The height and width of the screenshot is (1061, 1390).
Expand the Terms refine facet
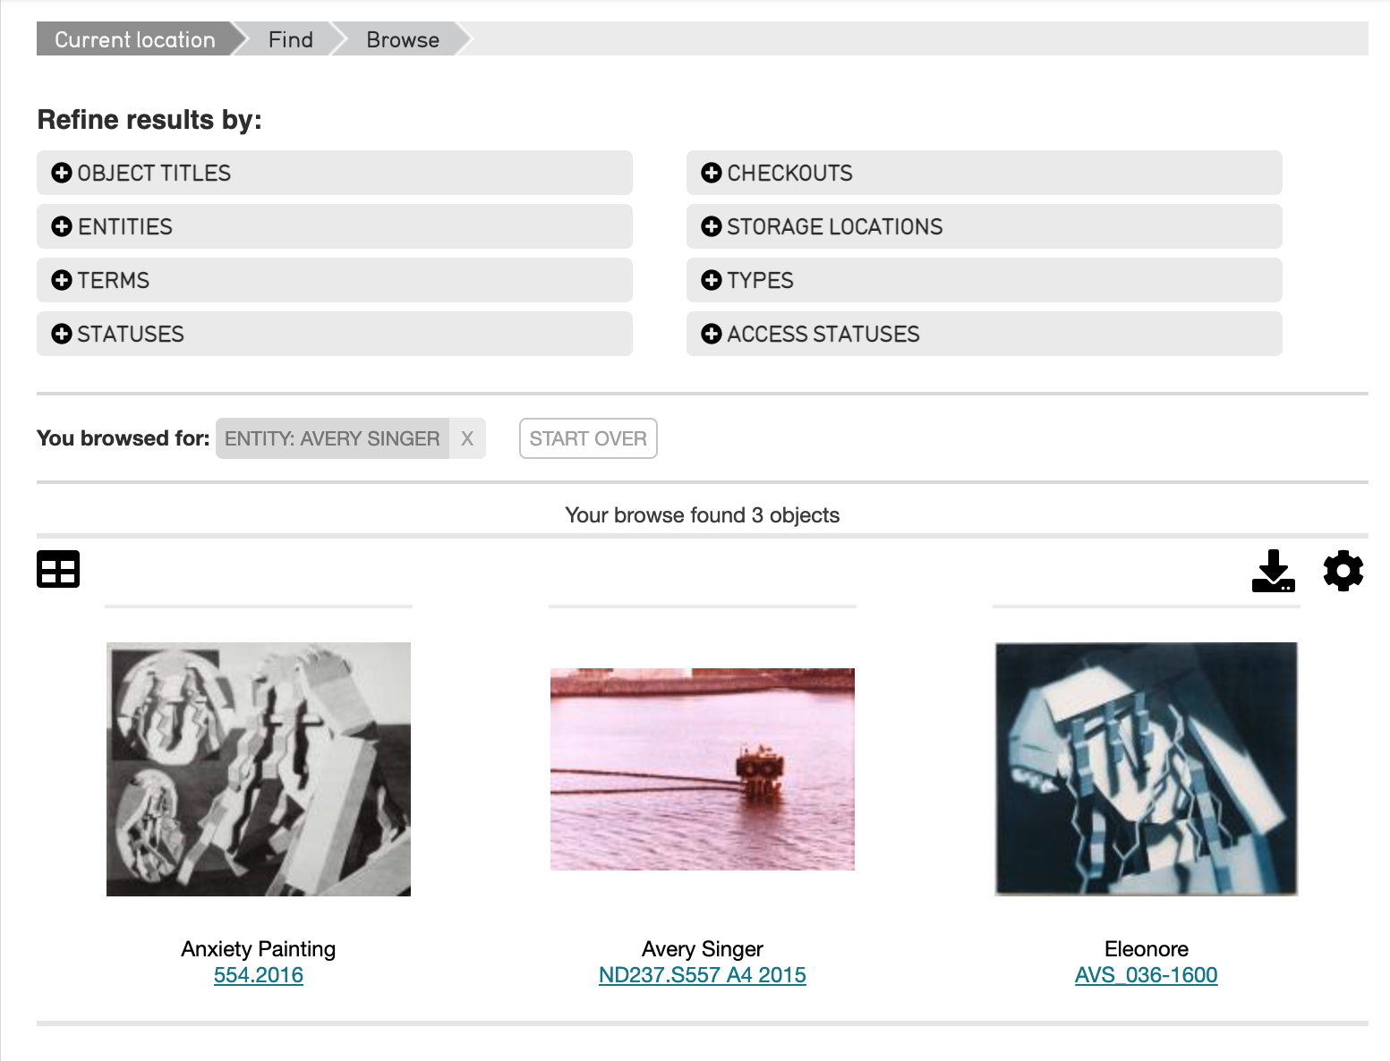point(114,280)
